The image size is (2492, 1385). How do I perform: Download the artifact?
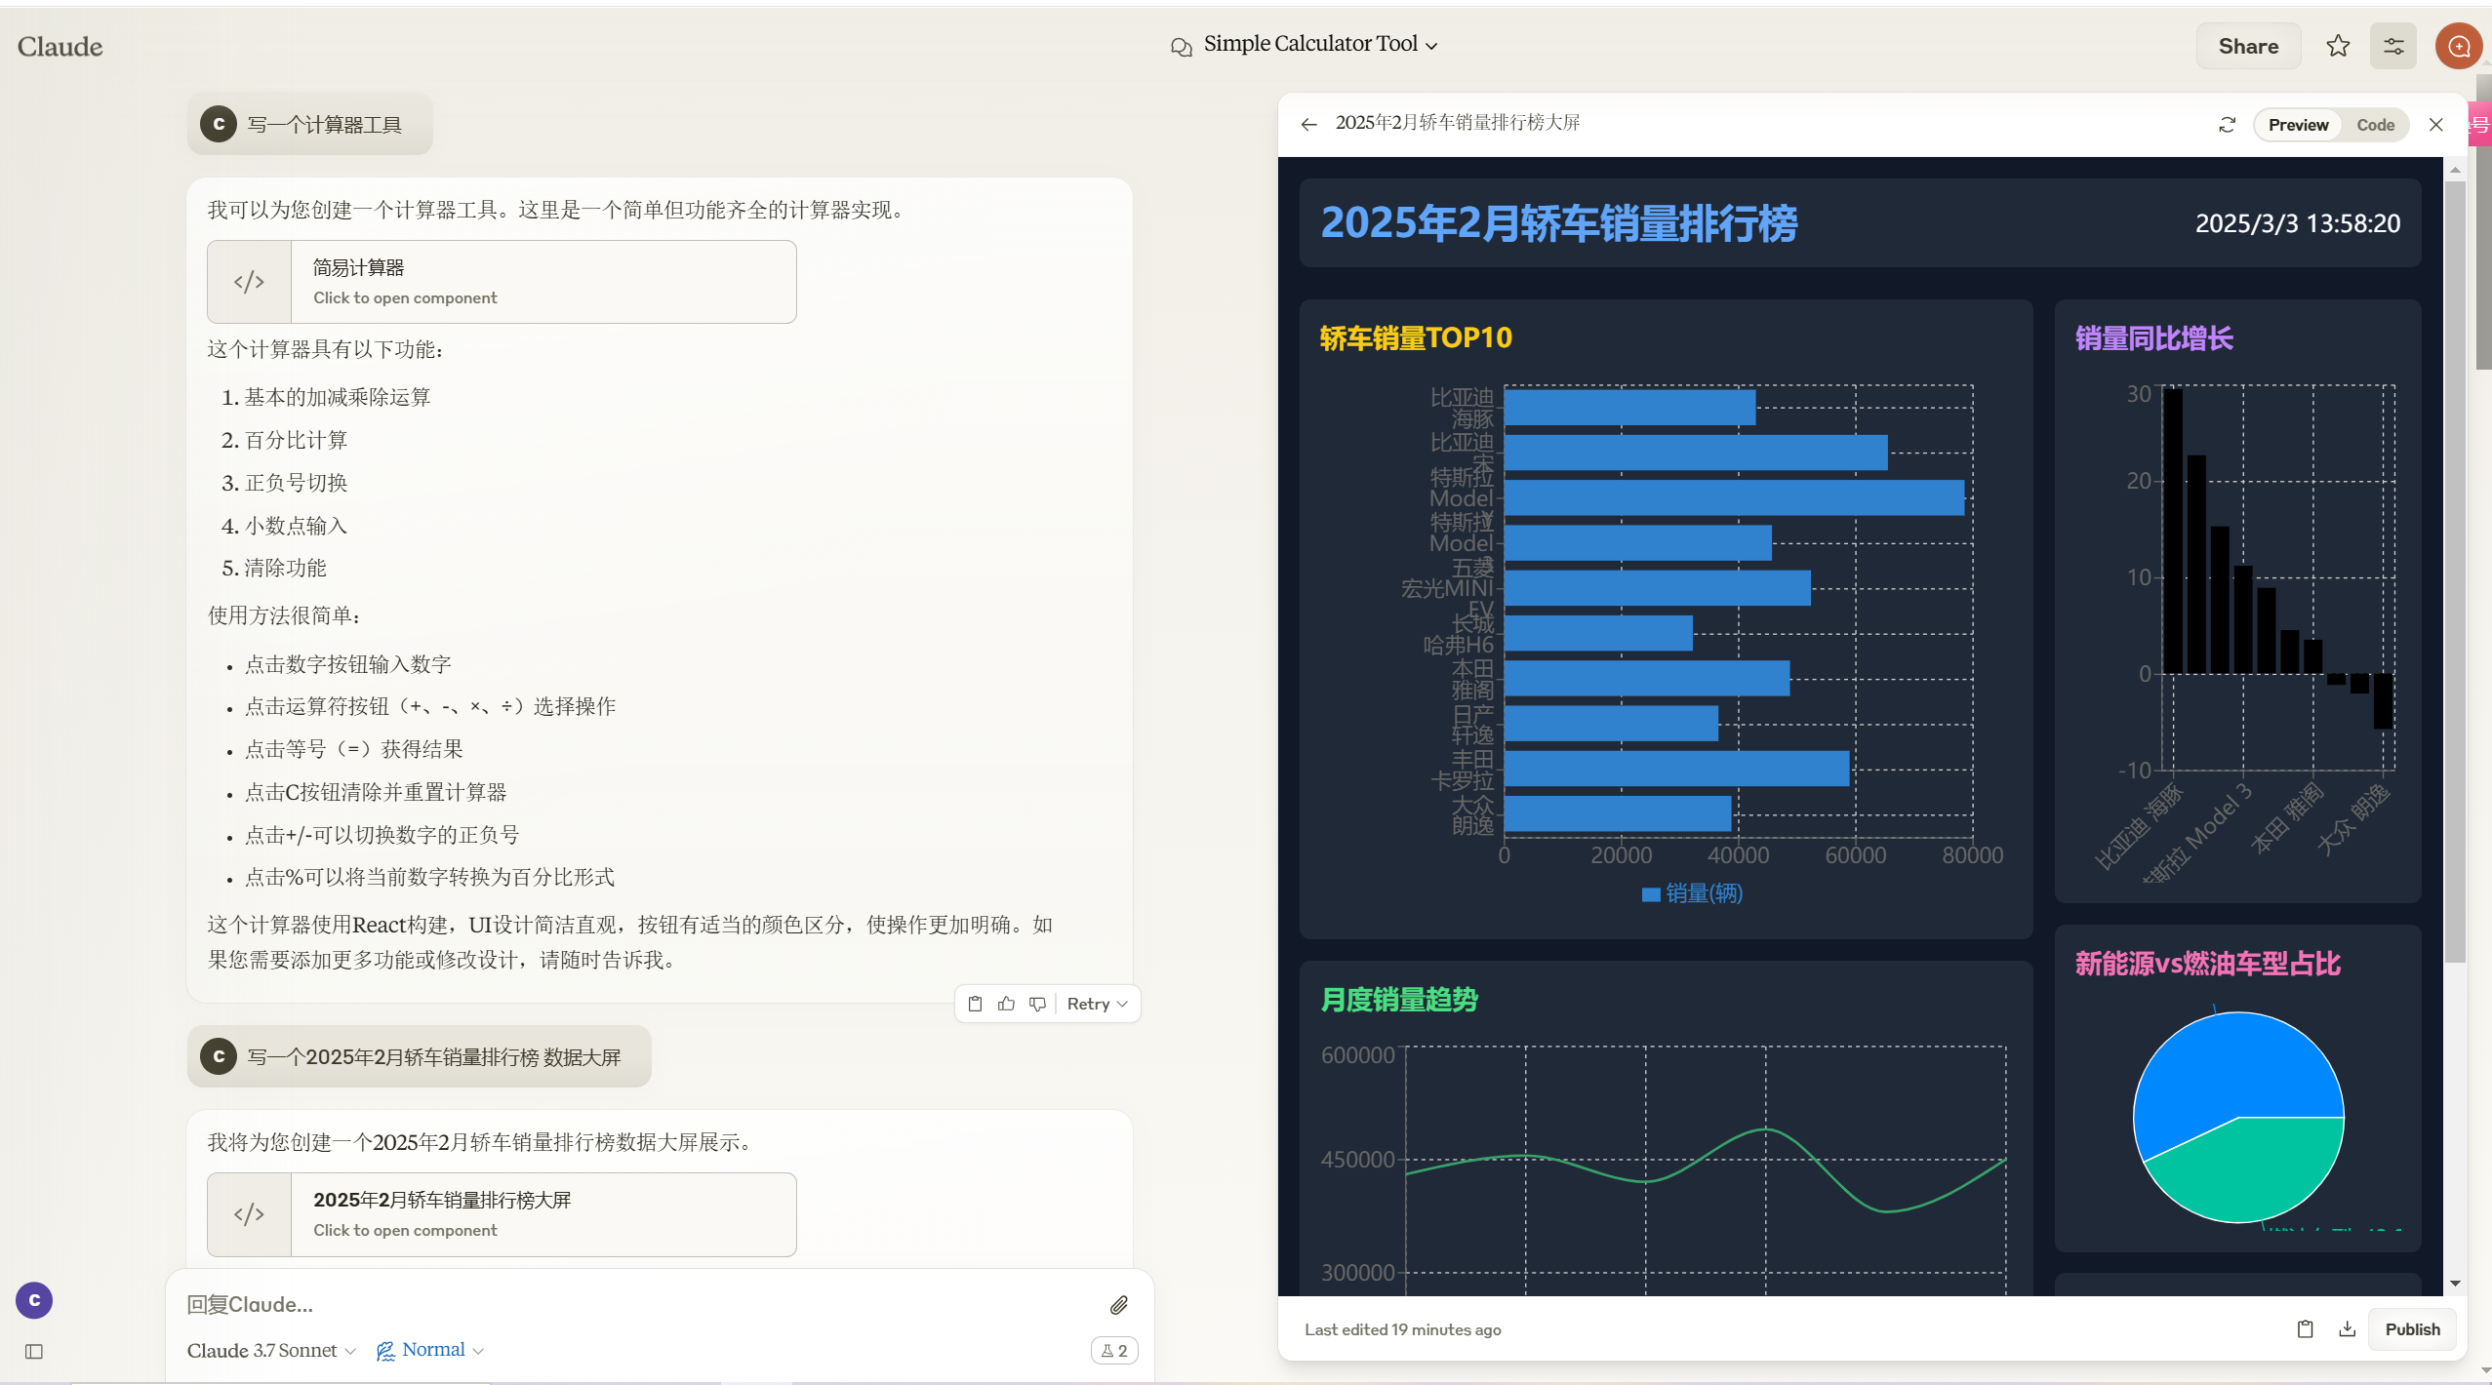point(2348,1329)
